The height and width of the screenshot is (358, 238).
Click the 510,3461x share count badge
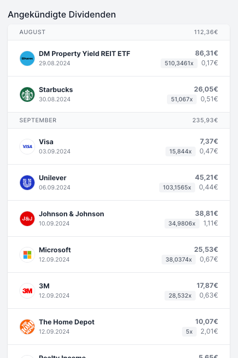(179, 63)
